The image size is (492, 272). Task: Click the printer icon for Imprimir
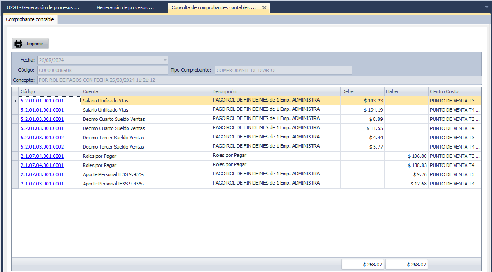pos(18,44)
